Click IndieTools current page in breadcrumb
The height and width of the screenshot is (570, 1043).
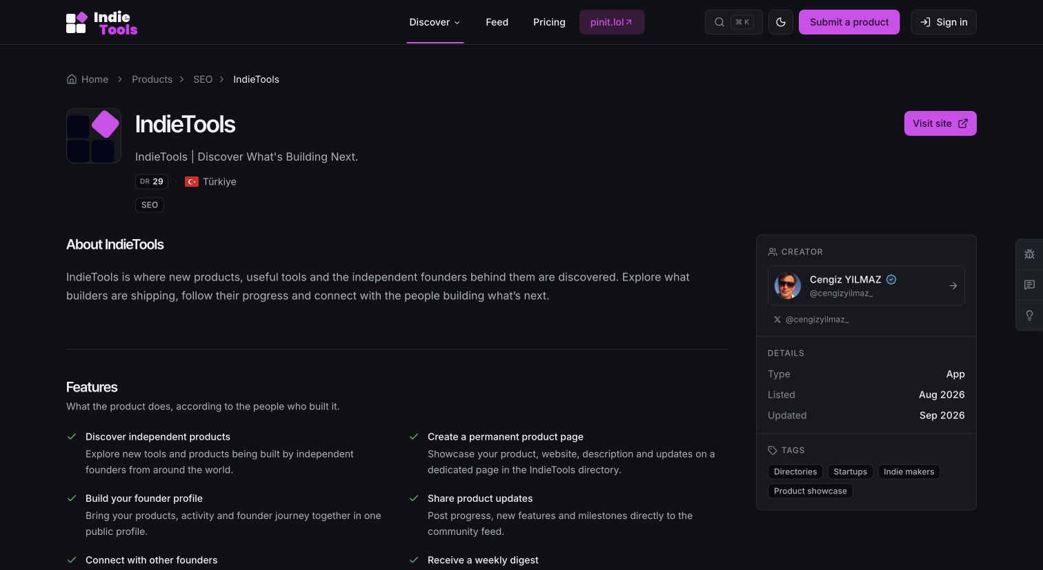point(256,79)
